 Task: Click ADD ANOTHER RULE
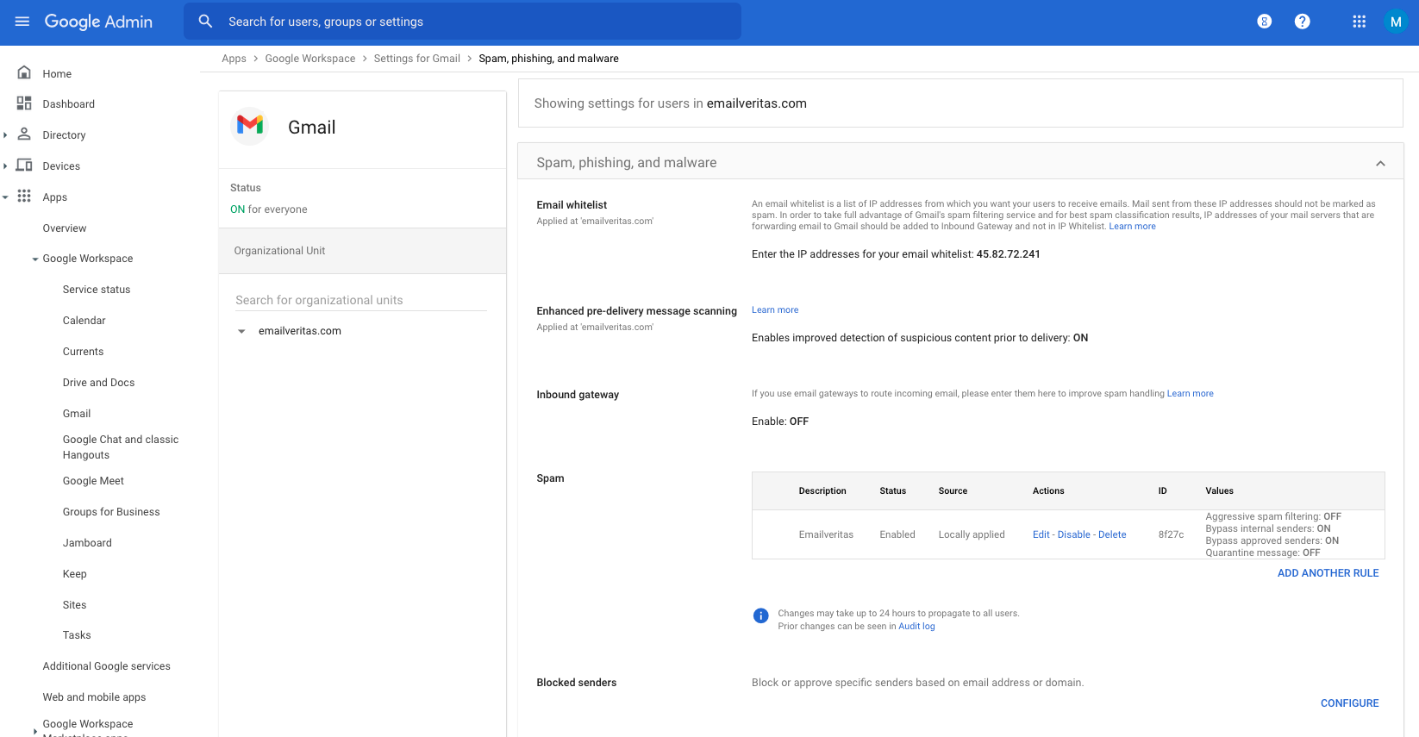(1328, 573)
